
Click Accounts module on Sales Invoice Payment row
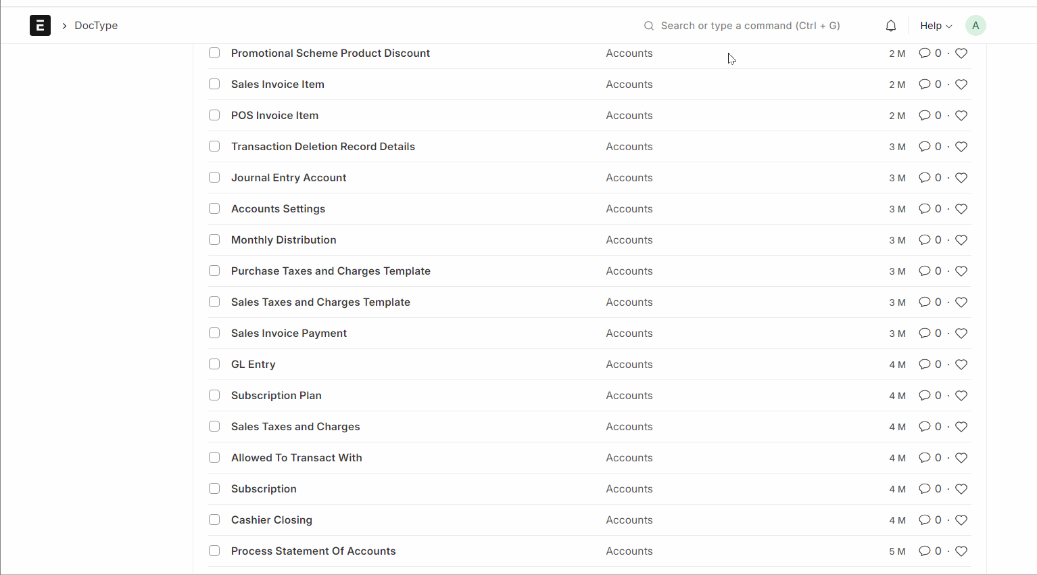[x=629, y=333]
